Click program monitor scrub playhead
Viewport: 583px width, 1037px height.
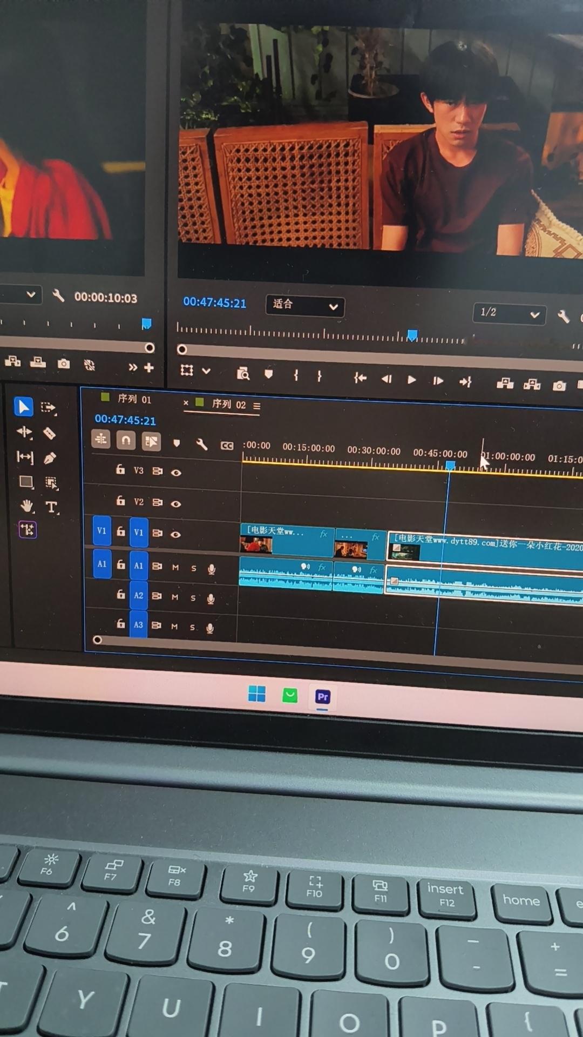[x=412, y=335]
